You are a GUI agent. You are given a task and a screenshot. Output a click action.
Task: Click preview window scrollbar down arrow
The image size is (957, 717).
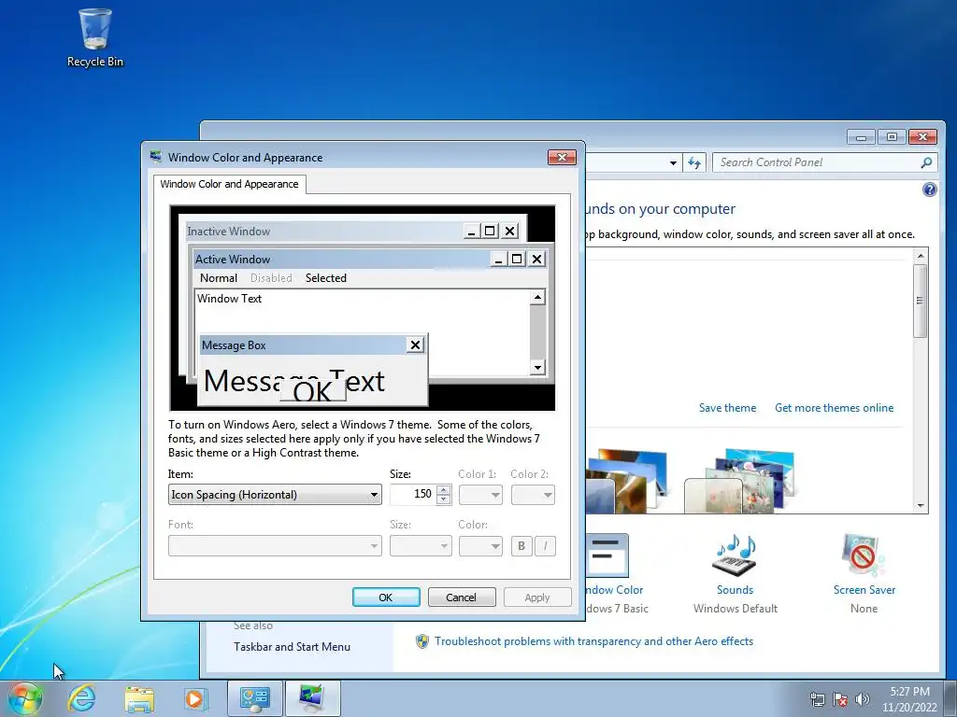(537, 367)
